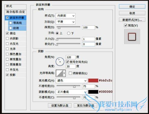Viewport: 149px width, 114px height.
Task: Enable the 外发光 checkbox
Action: click(7, 70)
